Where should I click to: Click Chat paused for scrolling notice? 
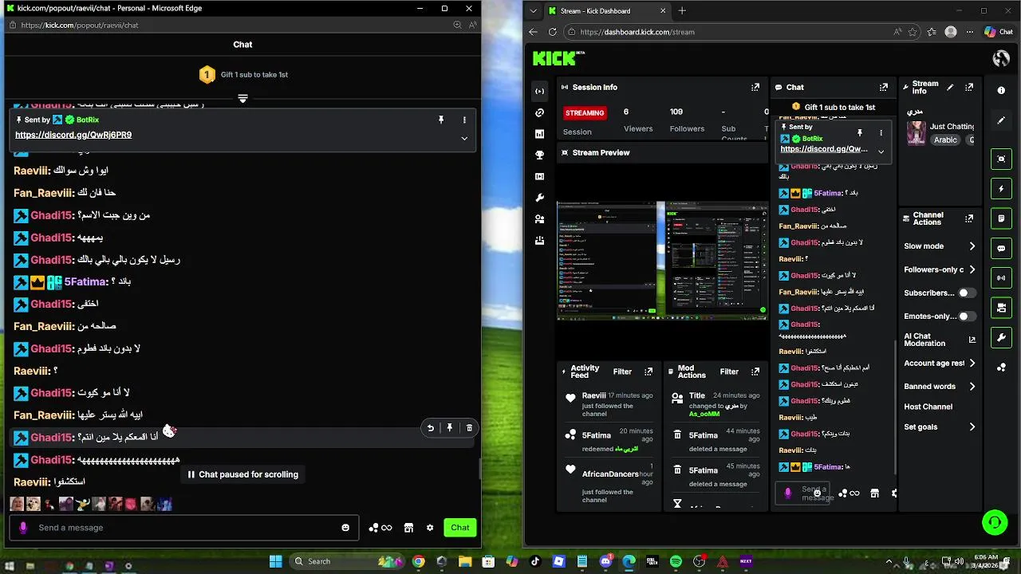(x=242, y=474)
